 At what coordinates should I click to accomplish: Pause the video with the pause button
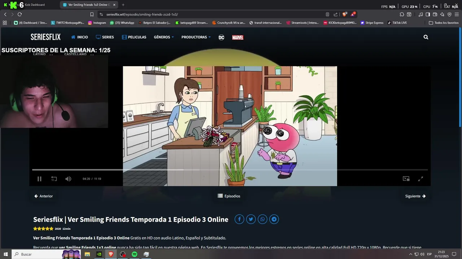point(39,179)
